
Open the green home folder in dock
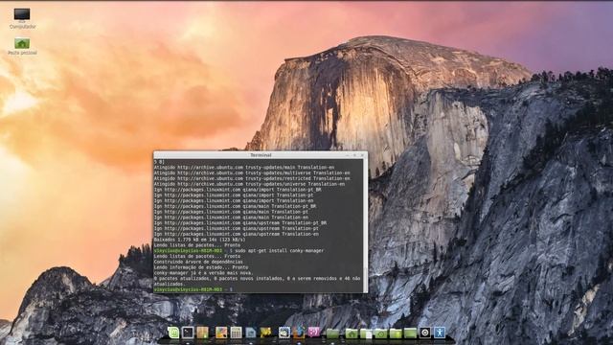pyautogui.click(x=352, y=333)
